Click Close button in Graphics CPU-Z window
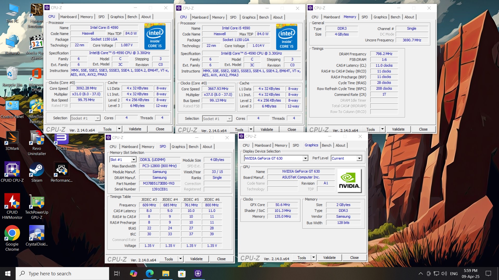The image size is (499, 280). (x=354, y=257)
